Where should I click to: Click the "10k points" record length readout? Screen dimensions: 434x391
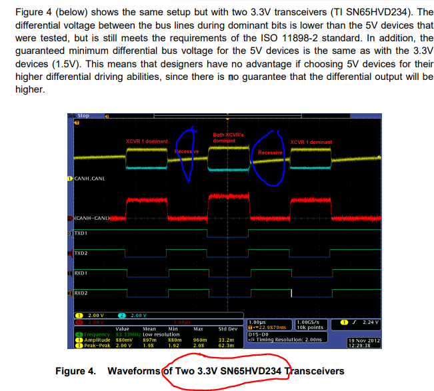click(x=310, y=328)
